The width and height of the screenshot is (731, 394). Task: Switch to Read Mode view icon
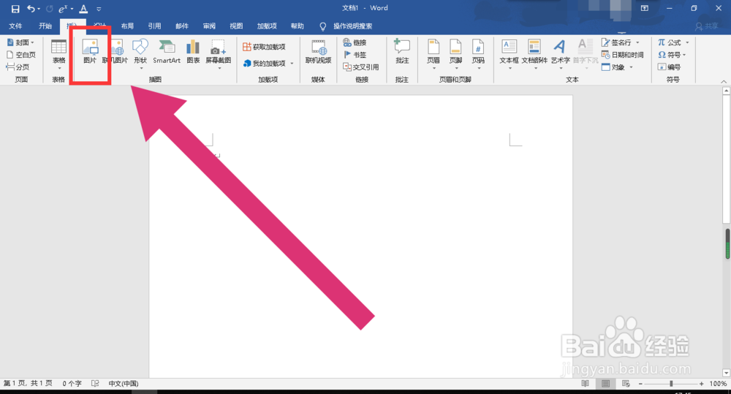tap(585, 383)
